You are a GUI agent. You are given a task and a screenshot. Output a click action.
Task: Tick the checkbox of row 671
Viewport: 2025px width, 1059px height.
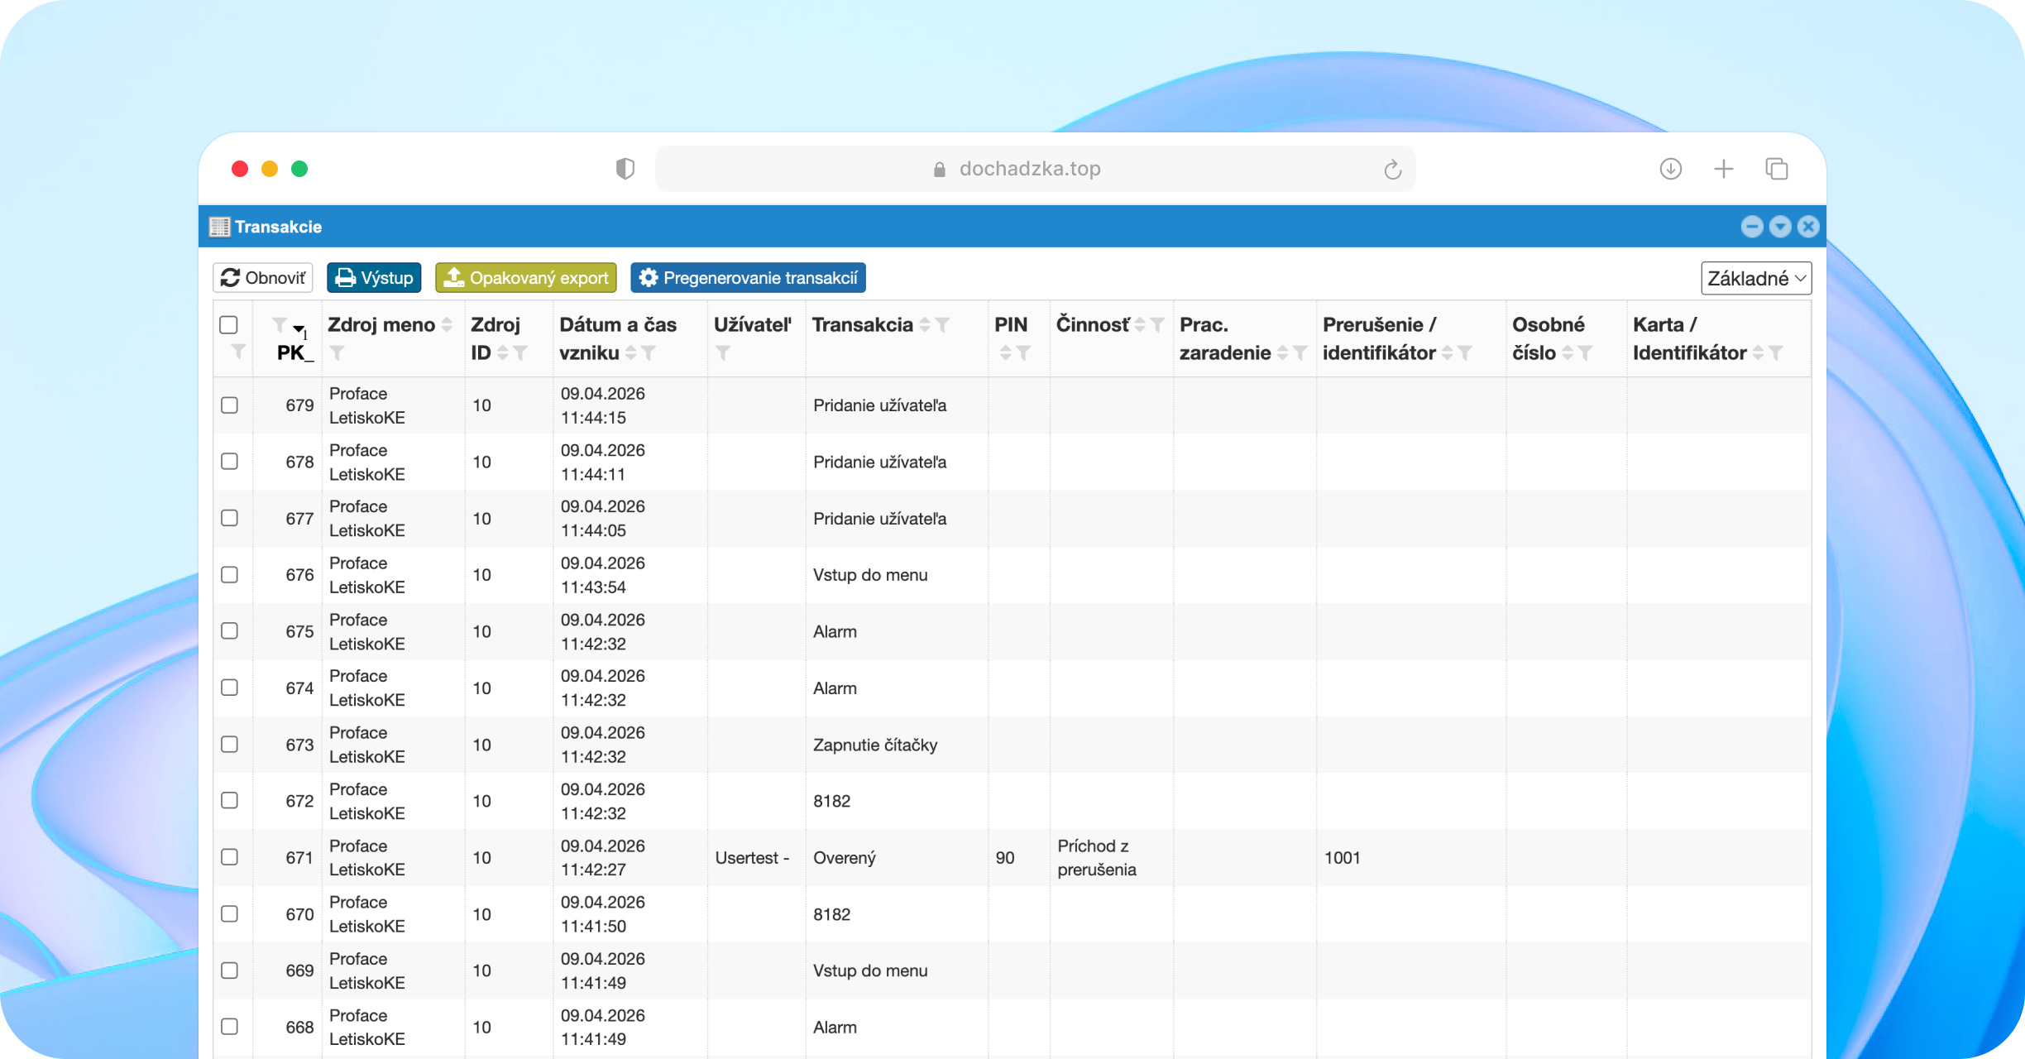[x=230, y=857]
